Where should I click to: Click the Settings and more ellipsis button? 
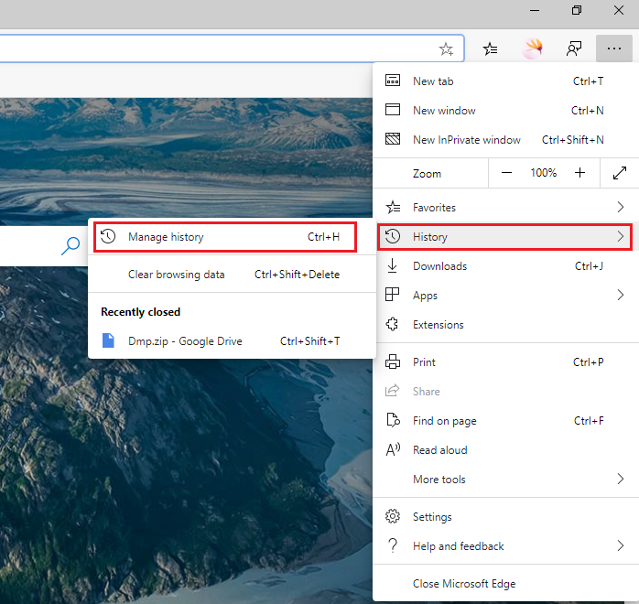pyautogui.click(x=614, y=49)
